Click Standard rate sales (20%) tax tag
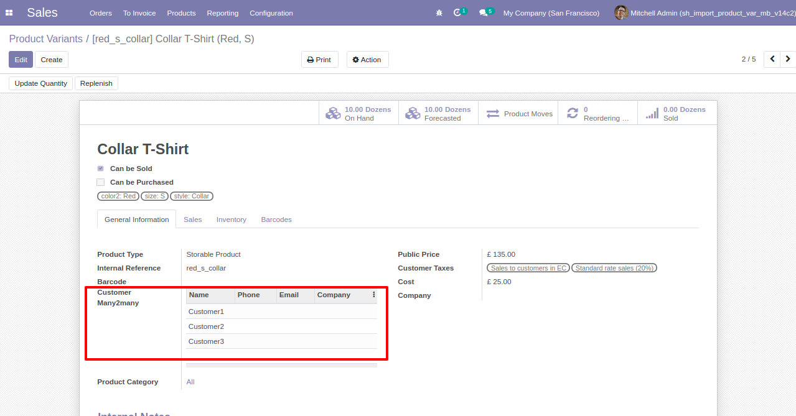 pyautogui.click(x=614, y=268)
